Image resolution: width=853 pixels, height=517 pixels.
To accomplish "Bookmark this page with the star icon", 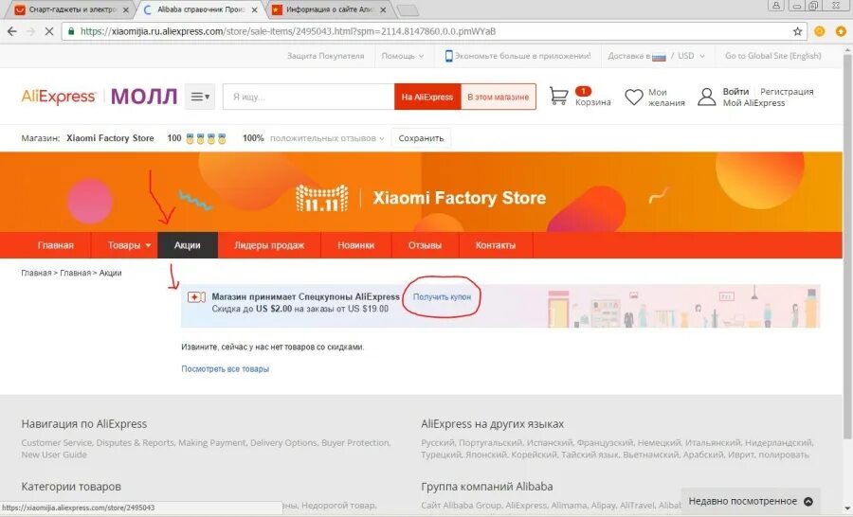I will pos(797,31).
